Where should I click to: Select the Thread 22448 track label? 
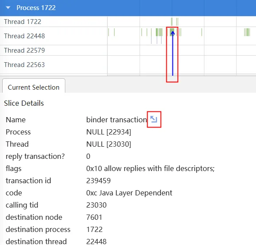click(24, 36)
